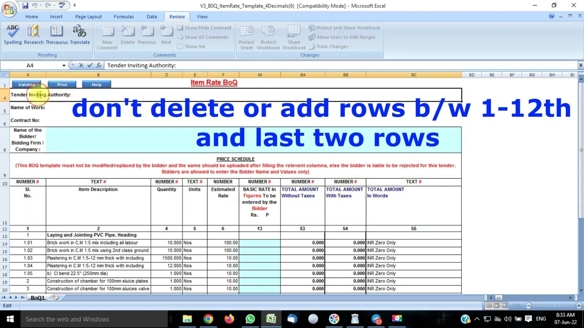
Task: Toggle Show All Comments
Action: 203,37
